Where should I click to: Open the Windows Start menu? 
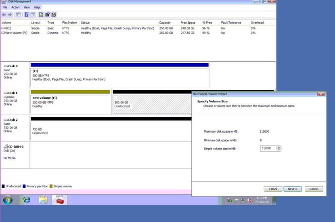pyautogui.click(x=8, y=200)
